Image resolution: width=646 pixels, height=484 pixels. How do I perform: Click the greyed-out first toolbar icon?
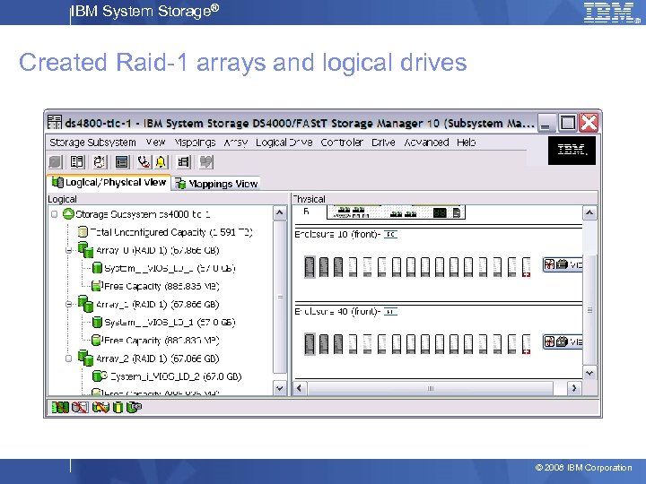click(56, 161)
